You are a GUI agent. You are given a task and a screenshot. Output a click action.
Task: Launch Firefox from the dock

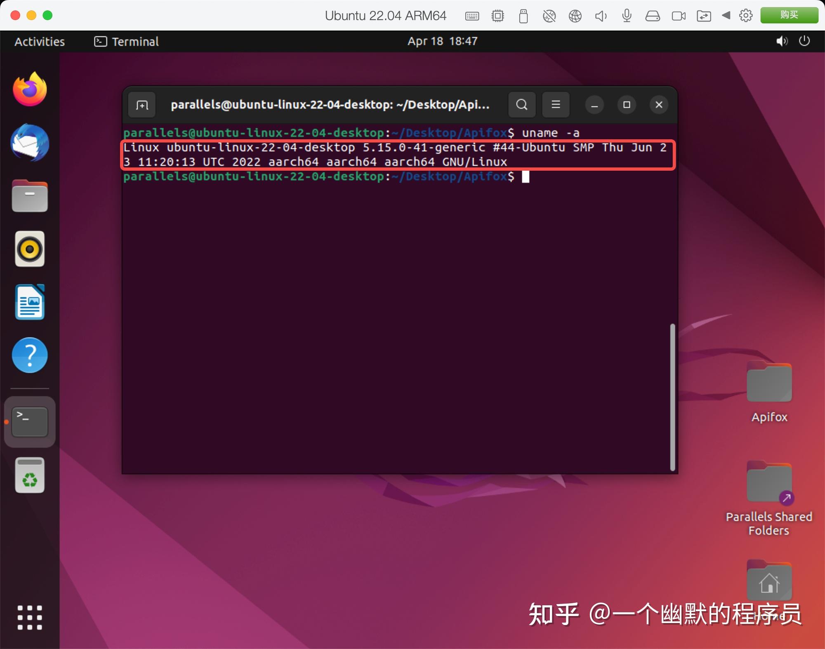point(29,89)
